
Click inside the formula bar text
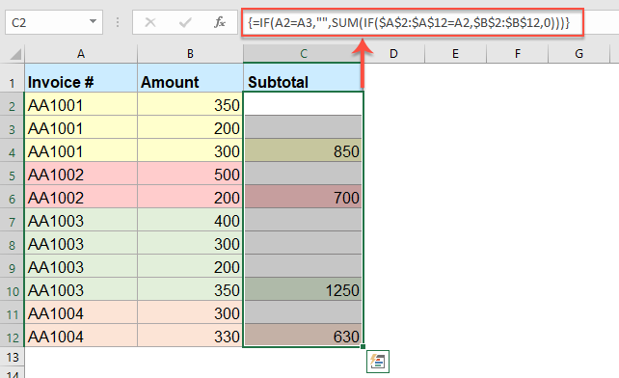pyautogui.click(x=409, y=22)
